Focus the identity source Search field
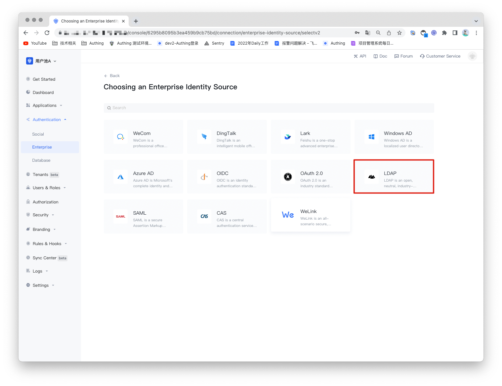The width and height of the screenshot is (502, 386). pos(269,108)
